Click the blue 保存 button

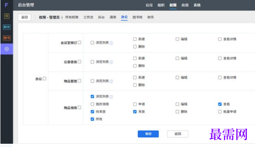[148, 134]
